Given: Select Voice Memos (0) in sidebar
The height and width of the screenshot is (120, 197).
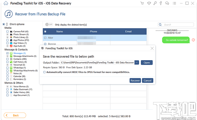Looking at the screenshot, I should 21,86.
